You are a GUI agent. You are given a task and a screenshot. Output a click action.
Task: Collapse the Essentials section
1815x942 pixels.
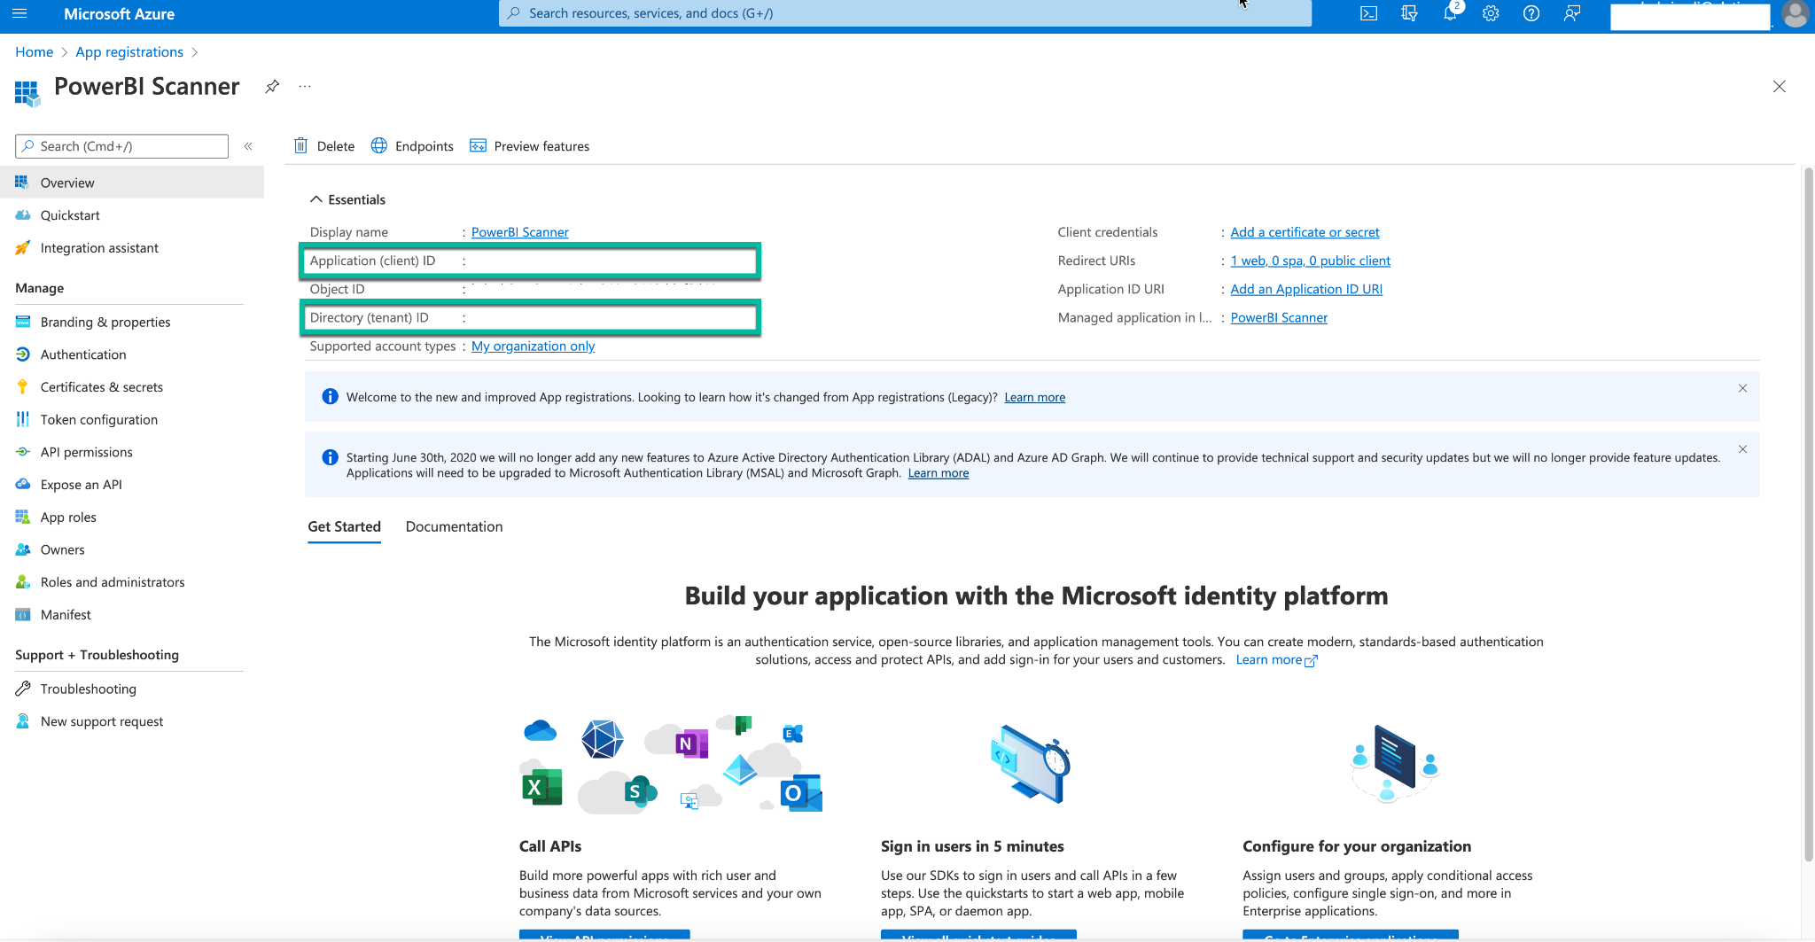click(315, 199)
